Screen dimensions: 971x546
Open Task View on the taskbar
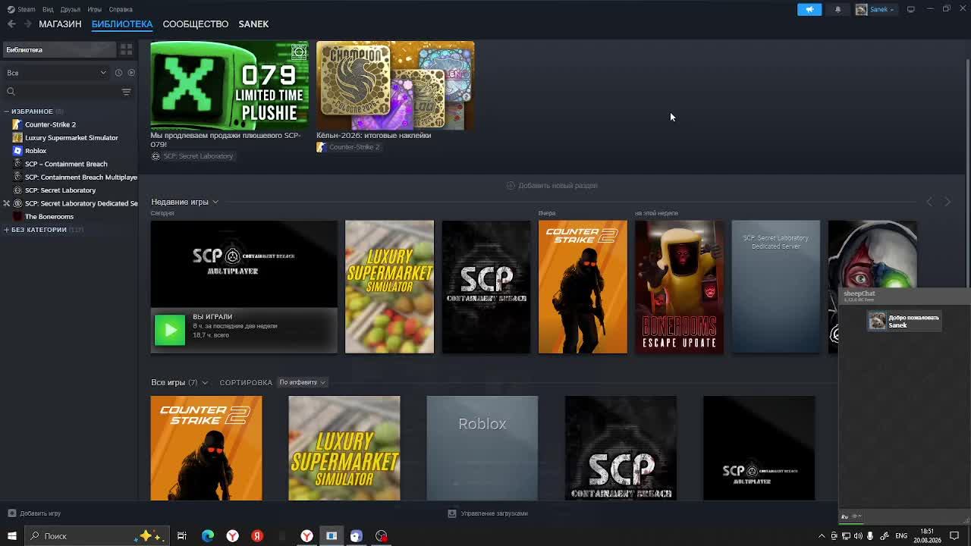point(182,536)
